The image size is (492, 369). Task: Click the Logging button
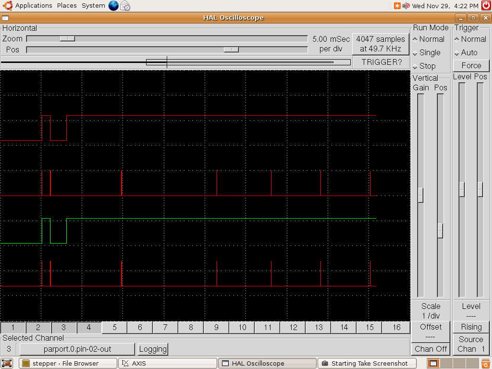pyautogui.click(x=153, y=349)
